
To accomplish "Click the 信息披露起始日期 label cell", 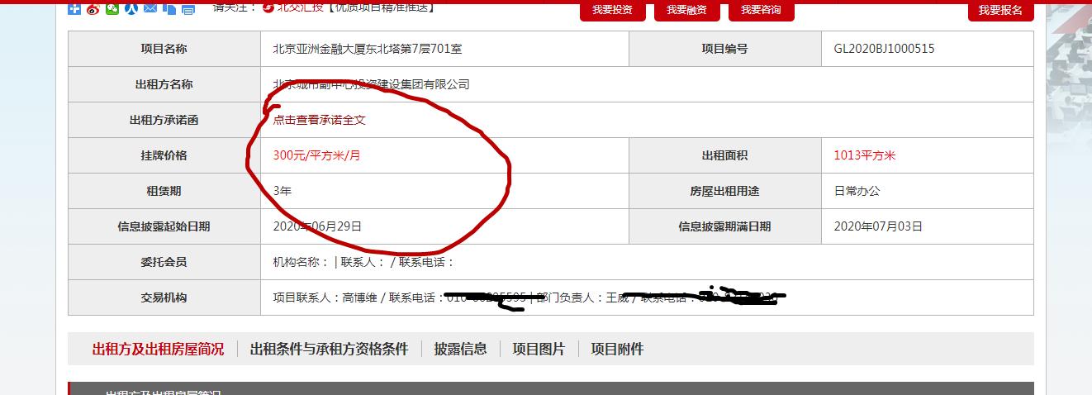I will point(164,226).
